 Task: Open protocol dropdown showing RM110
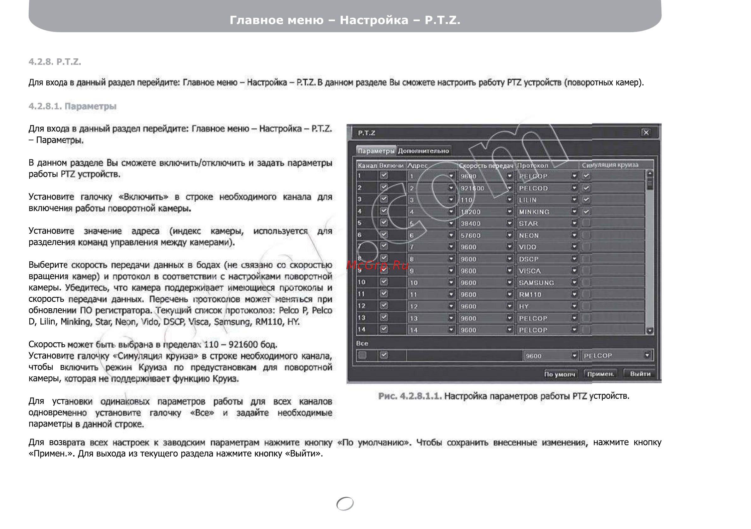pos(574,294)
